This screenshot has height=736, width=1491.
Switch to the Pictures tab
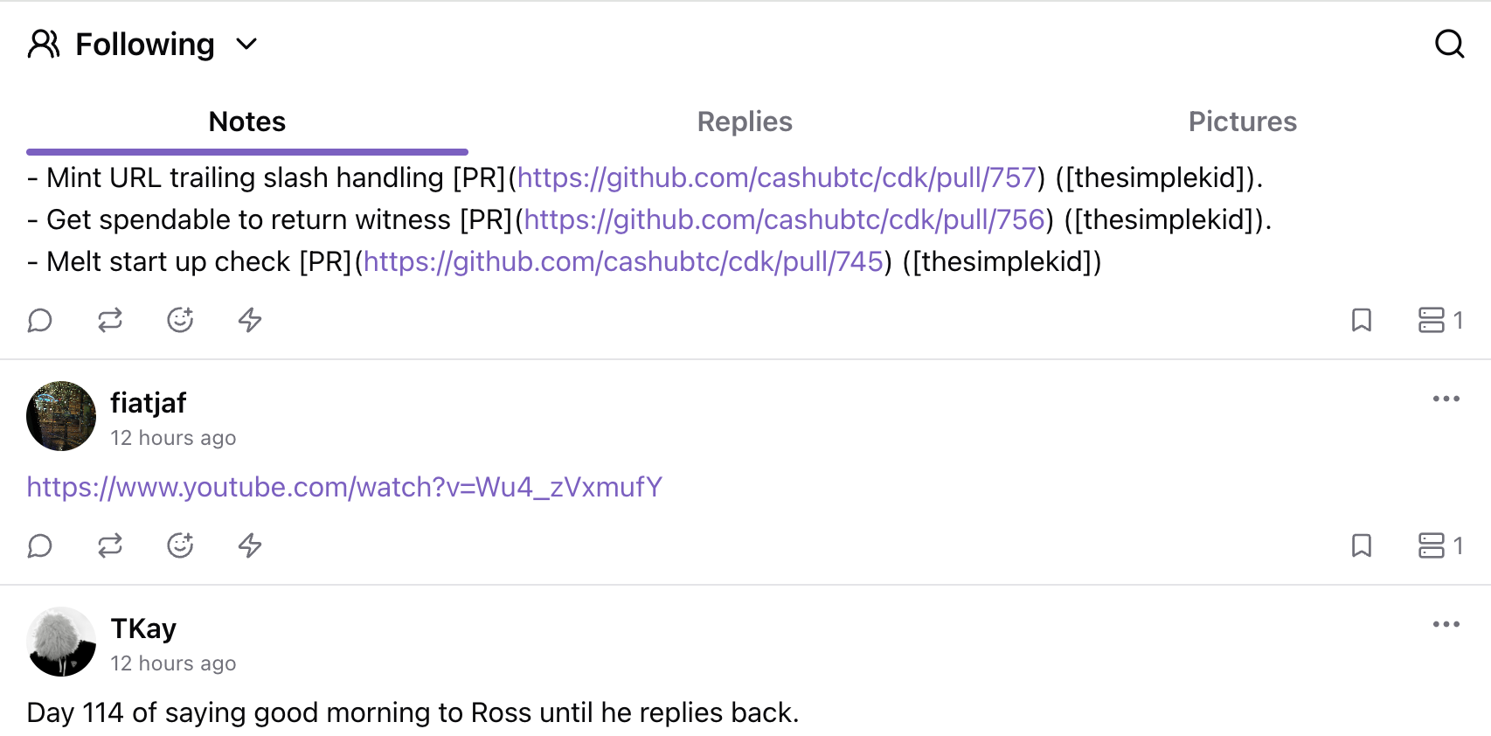coord(1242,122)
